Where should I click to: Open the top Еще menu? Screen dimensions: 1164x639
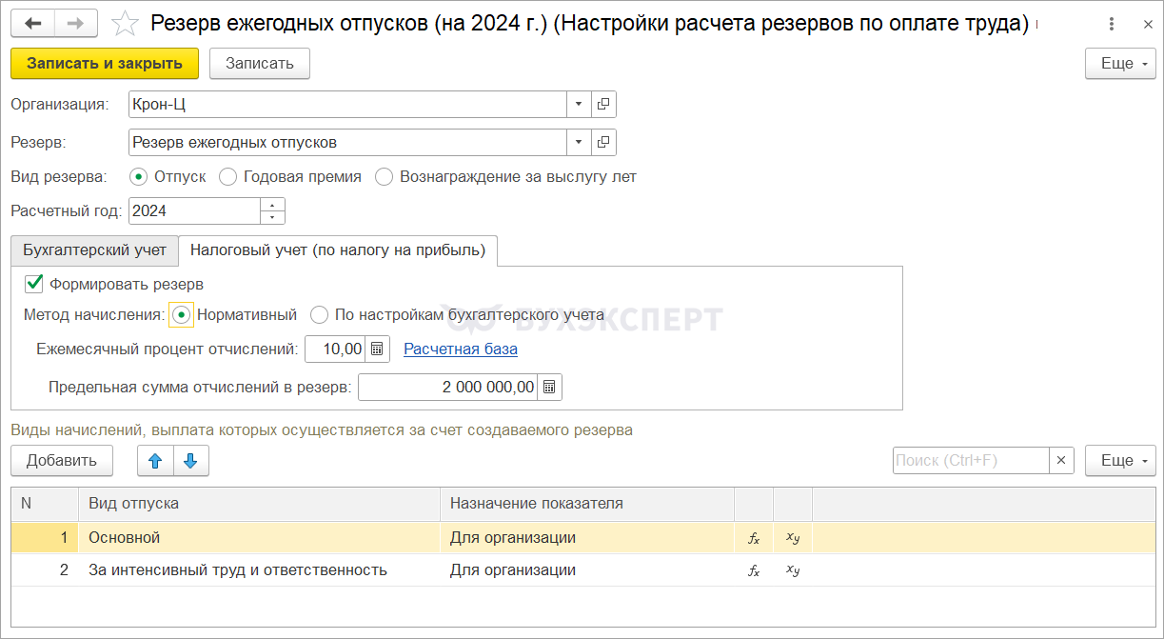1120,64
